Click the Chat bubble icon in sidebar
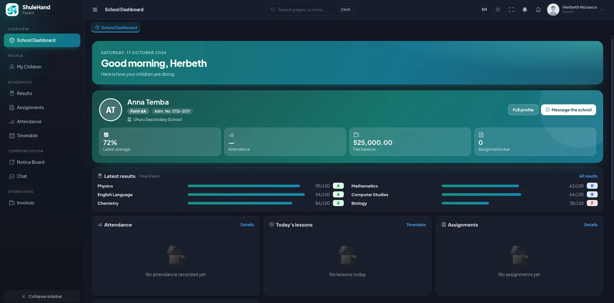This screenshot has width=614, height=303. 12,176
